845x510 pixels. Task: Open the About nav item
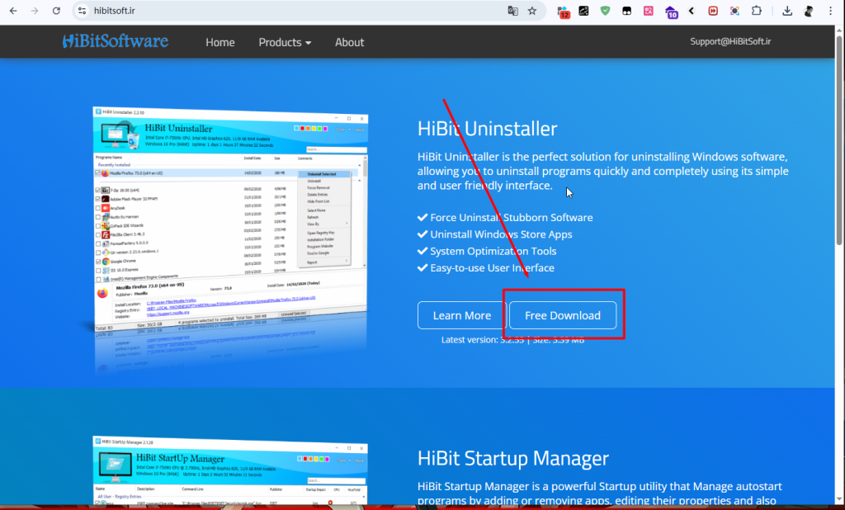pyautogui.click(x=349, y=42)
